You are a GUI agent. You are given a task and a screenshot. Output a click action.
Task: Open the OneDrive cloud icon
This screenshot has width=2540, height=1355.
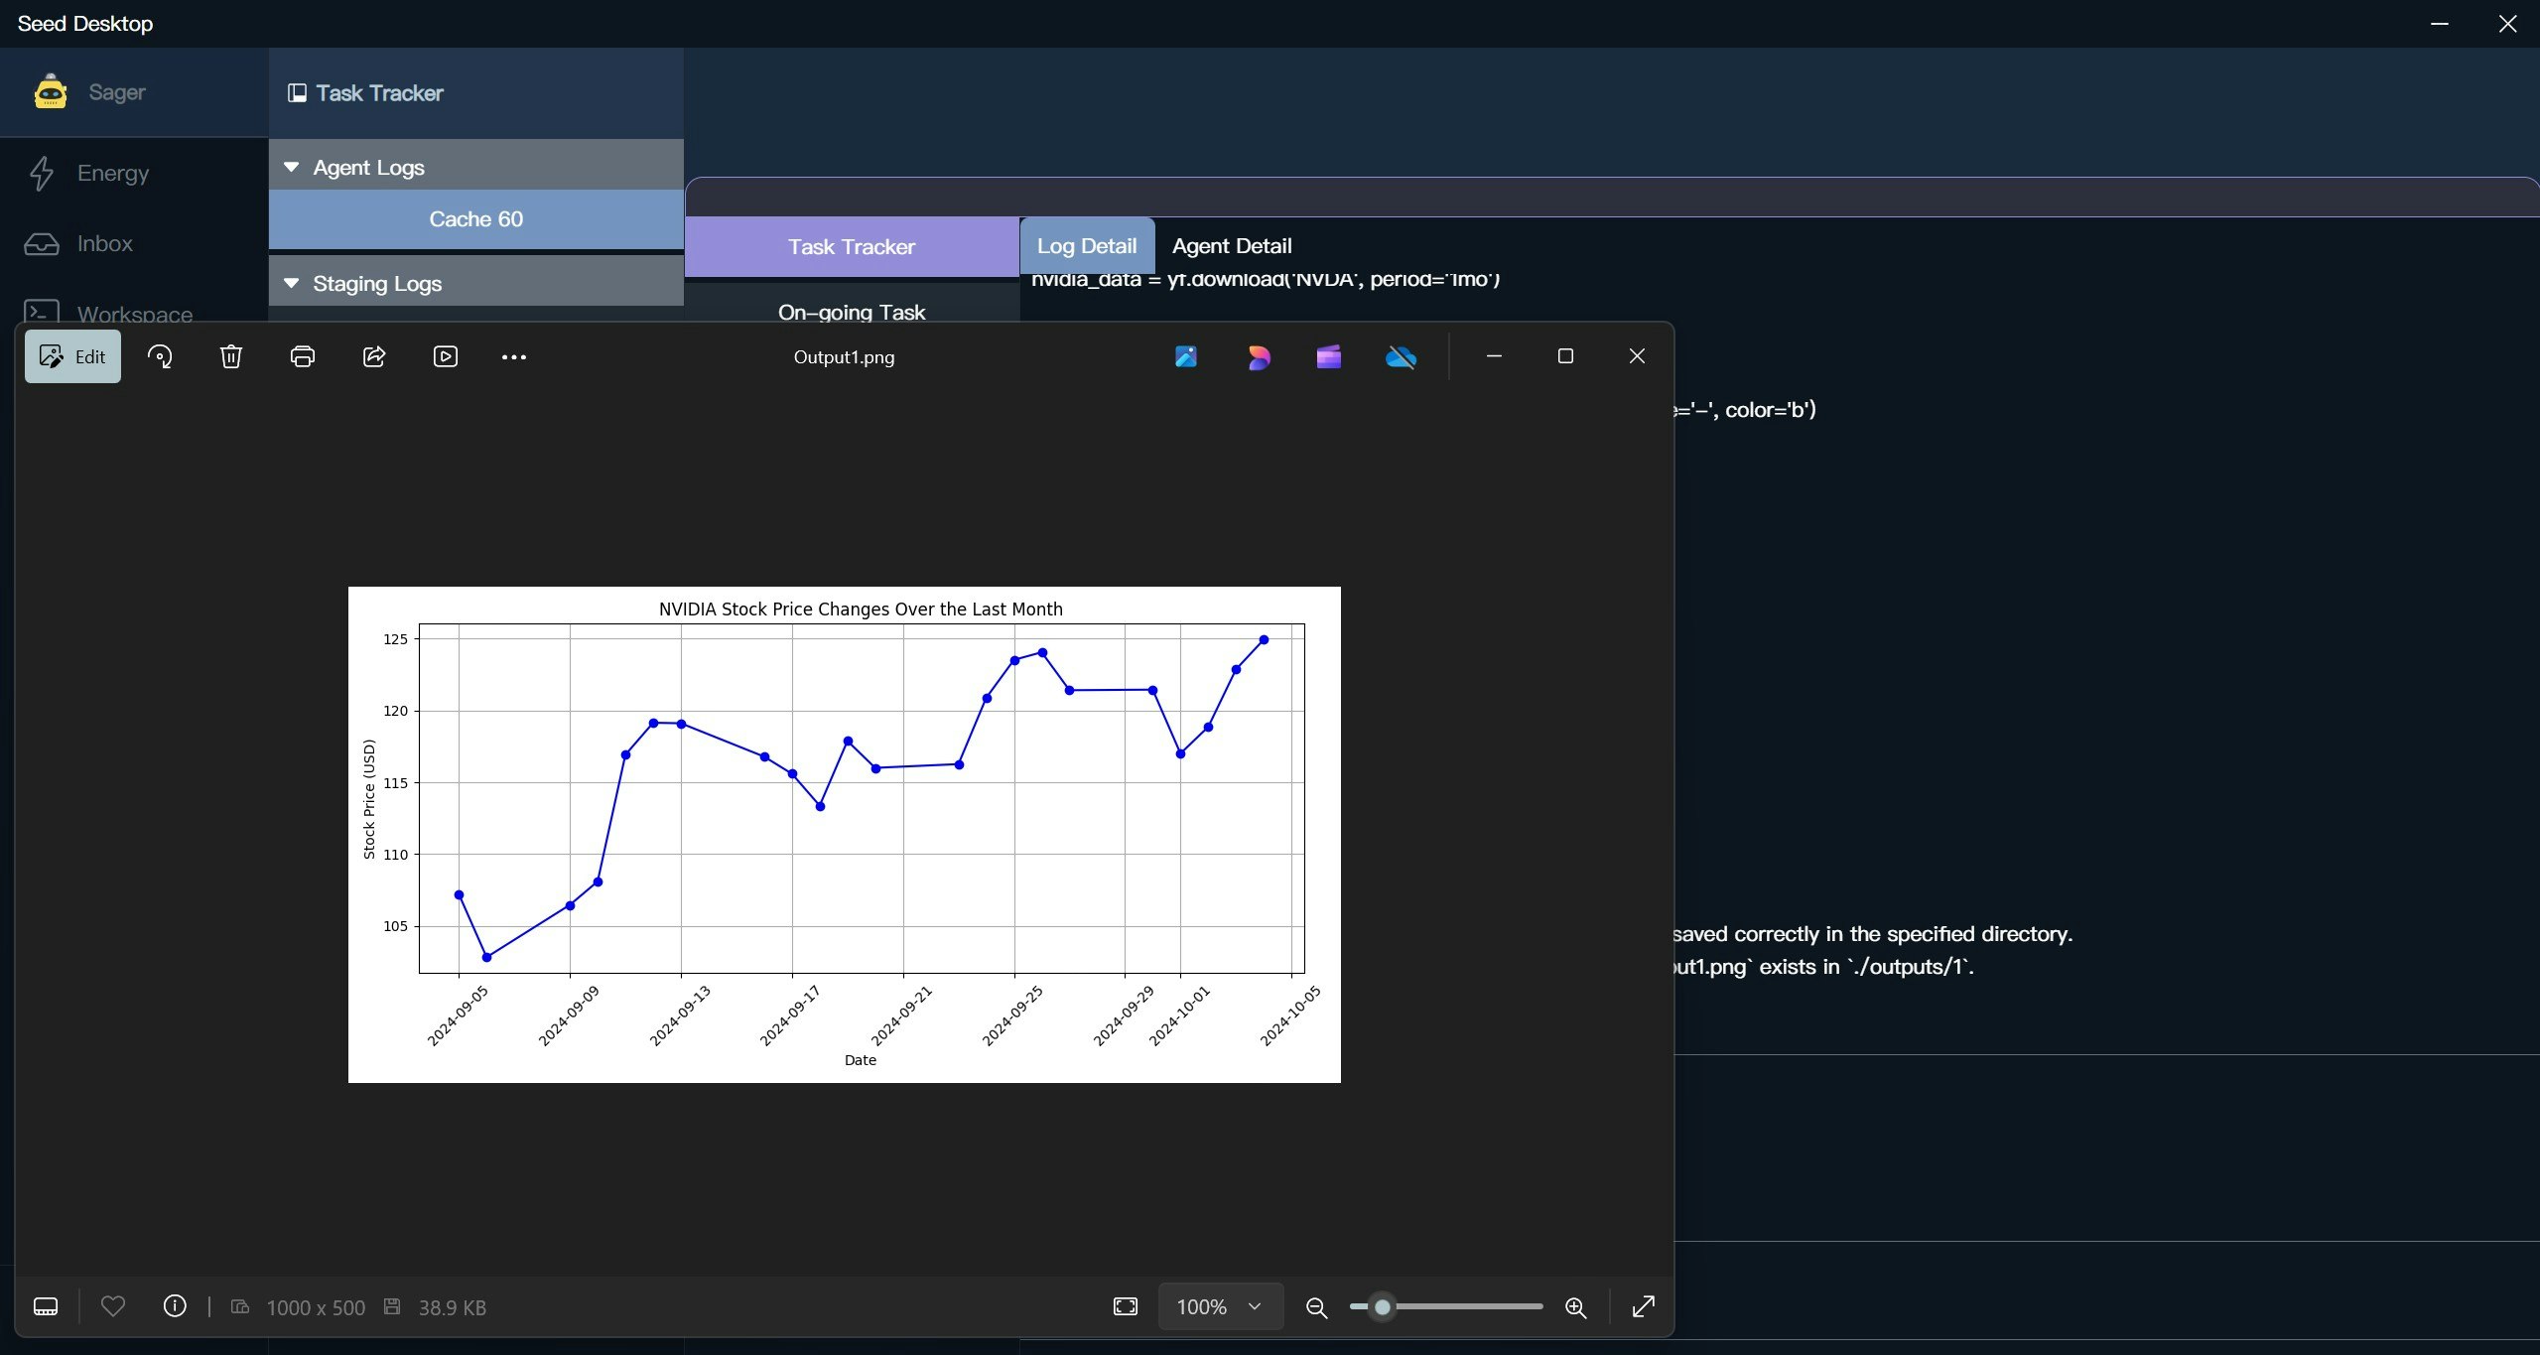point(1401,356)
